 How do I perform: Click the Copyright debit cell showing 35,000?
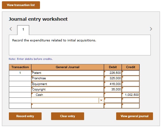113,89
